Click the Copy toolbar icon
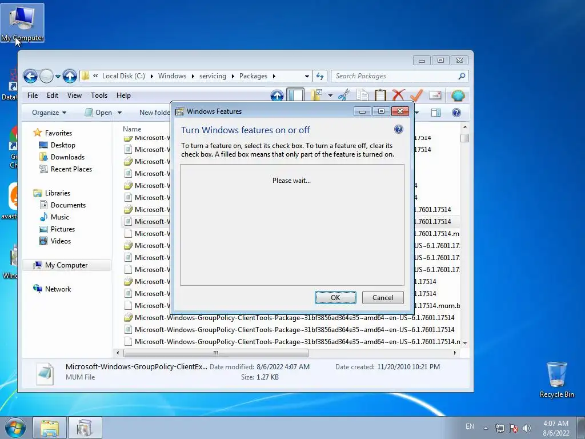Screen dimensions: 585x439 pyautogui.click(x=362, y=95)
